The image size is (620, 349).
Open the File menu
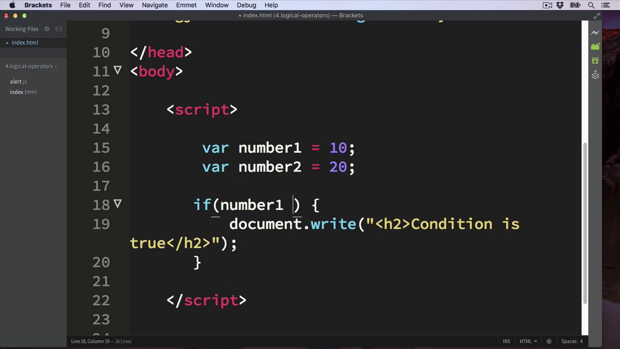(65, 5)
